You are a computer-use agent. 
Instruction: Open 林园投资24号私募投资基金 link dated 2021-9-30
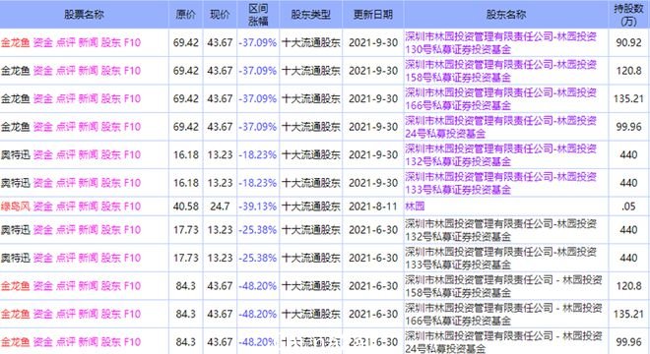[500, 127]
